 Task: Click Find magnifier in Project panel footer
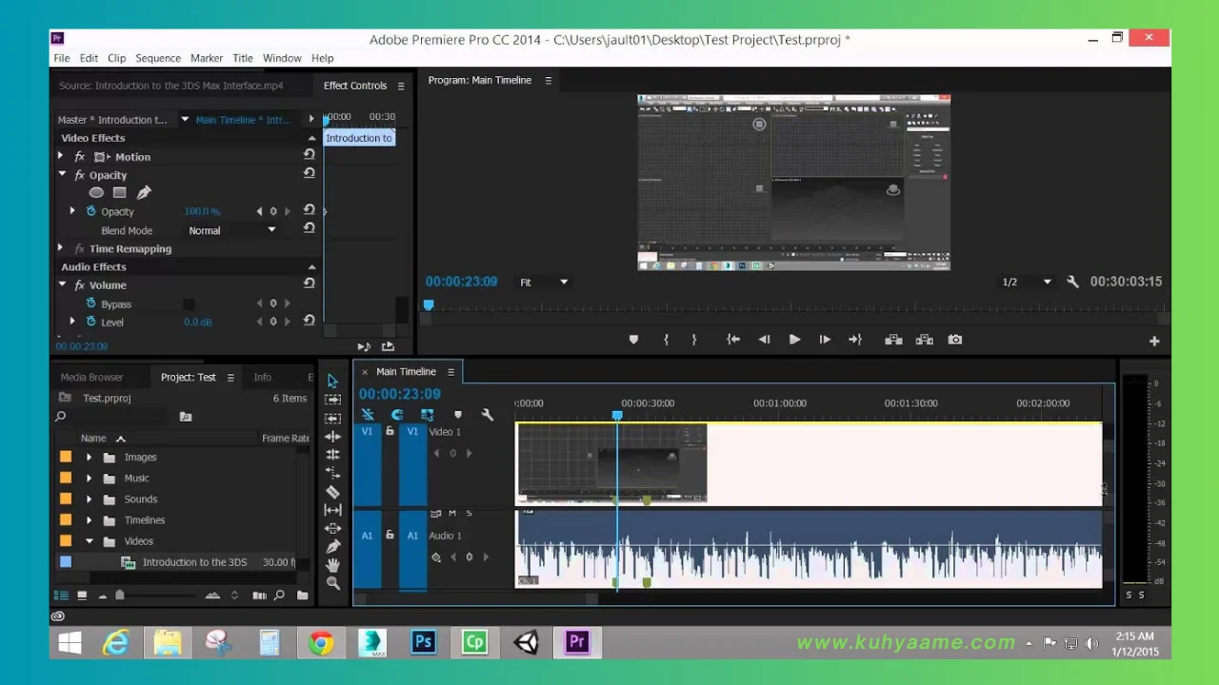pos(279,596)
